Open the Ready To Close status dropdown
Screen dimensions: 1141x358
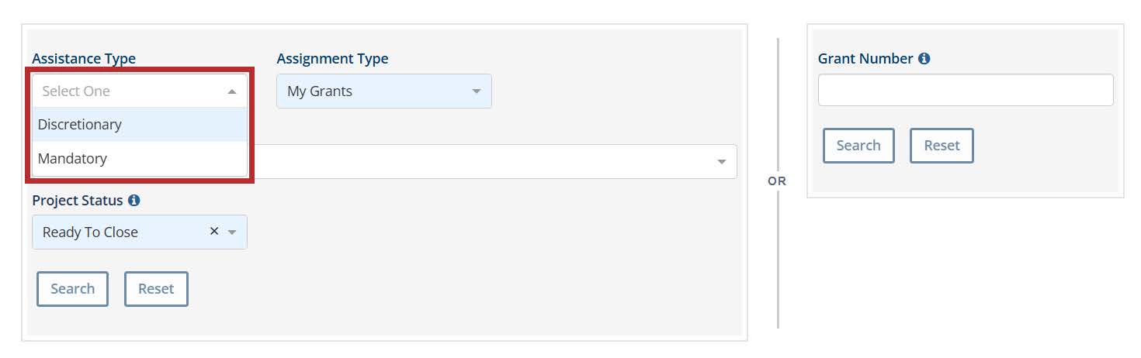(116, 232)
